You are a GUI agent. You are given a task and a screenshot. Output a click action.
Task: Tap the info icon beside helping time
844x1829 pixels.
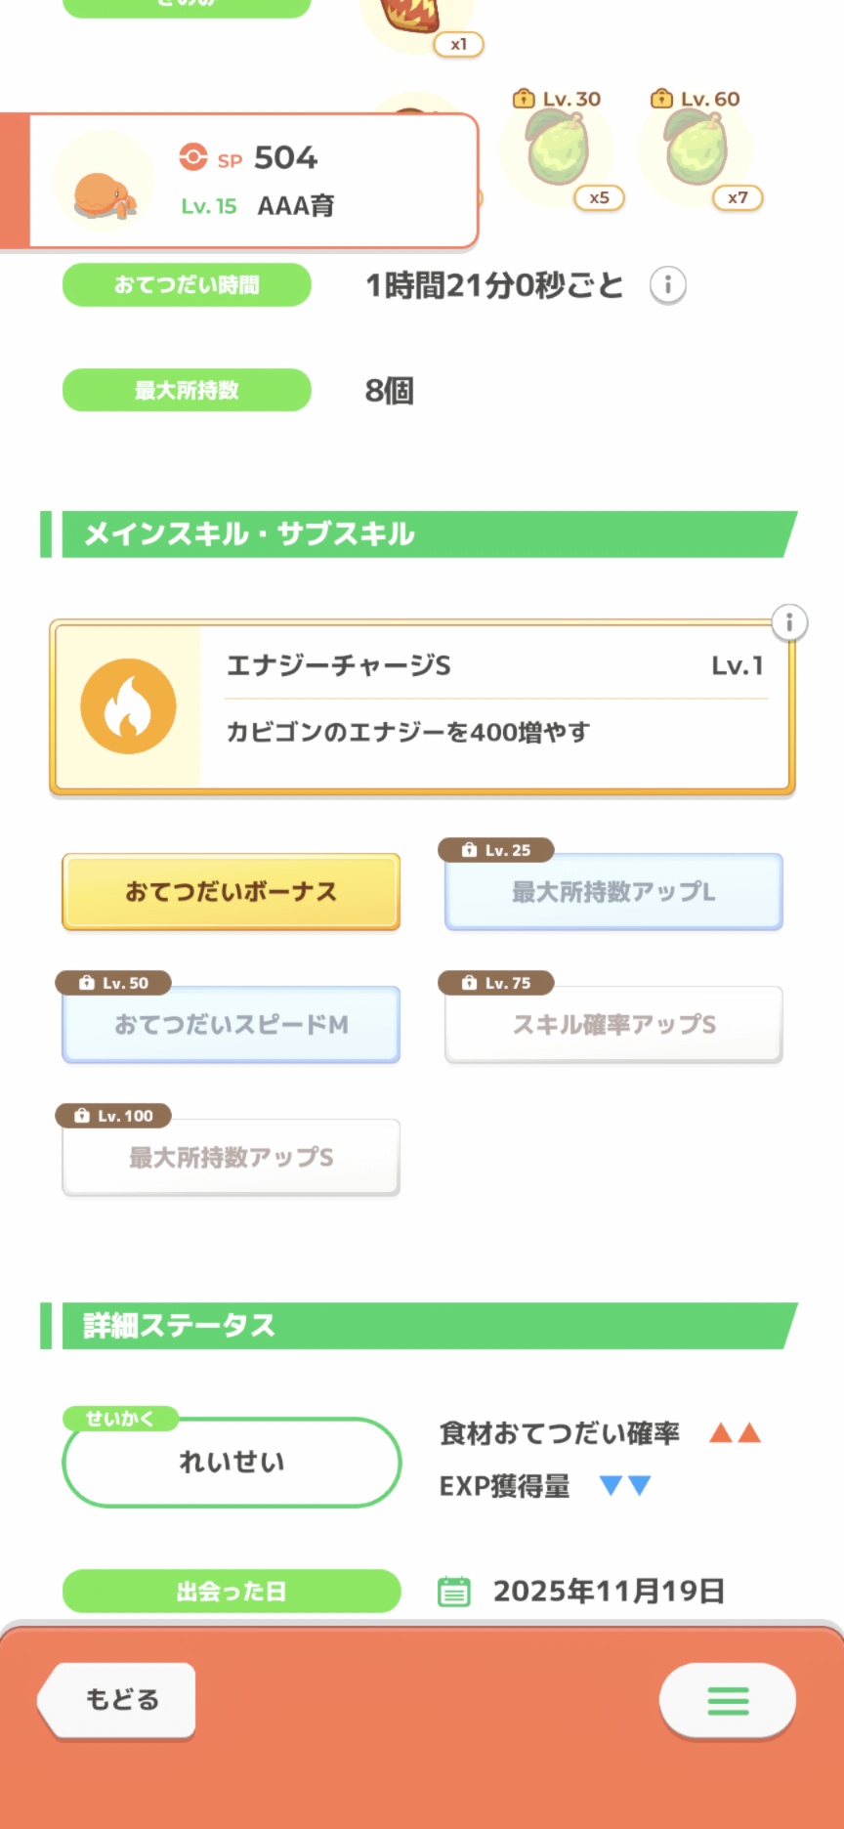[x=668, y=285]
